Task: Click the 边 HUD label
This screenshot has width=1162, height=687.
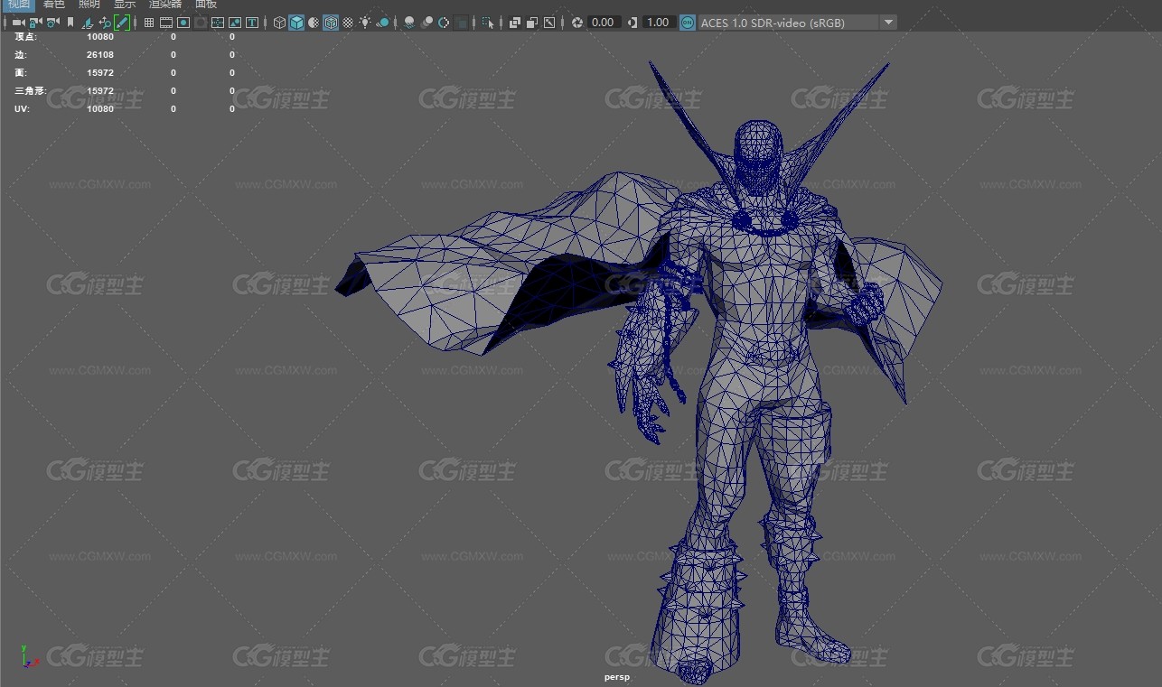Action: 21,55
